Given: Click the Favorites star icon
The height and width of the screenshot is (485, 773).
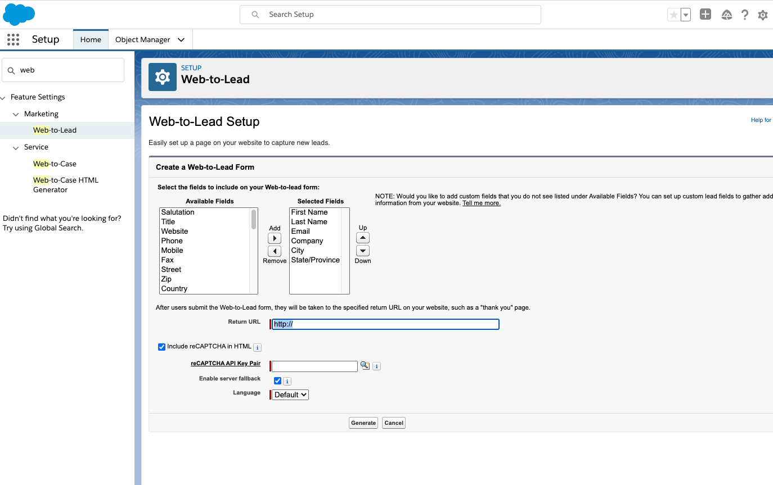Looking at the screenshot, I should pyautogui.click(x=673, y=15).
